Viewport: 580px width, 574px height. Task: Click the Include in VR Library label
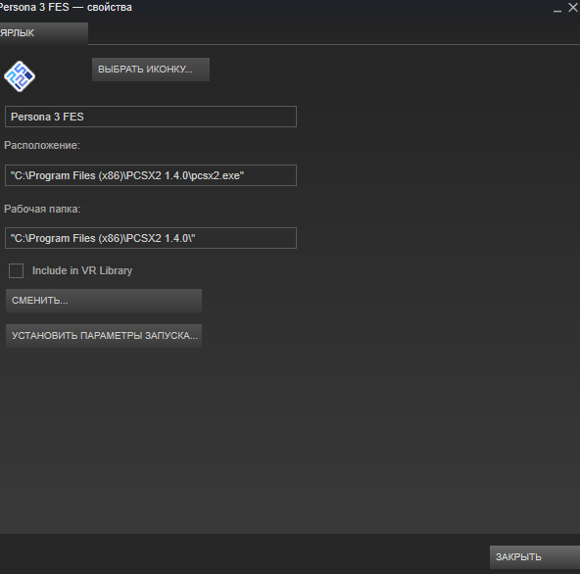click(82, 270)
